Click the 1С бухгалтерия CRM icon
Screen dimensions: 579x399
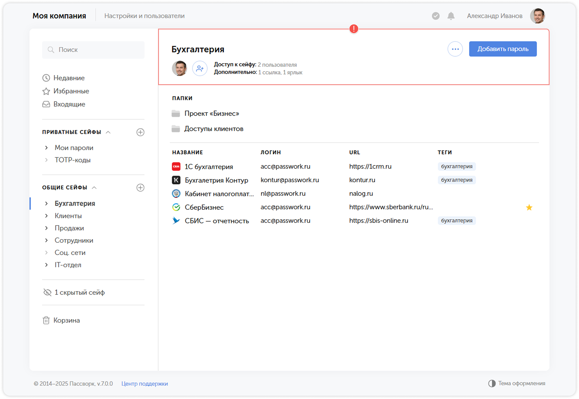[176, 166]
